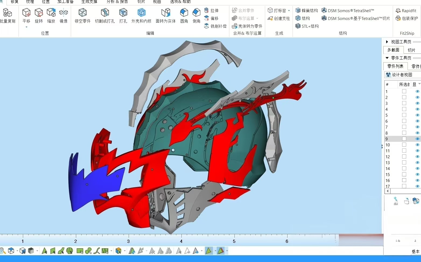This screenshot has width=421, height=262.
Task: Switch to the 多截面 tab
Action: pos(393,50)
